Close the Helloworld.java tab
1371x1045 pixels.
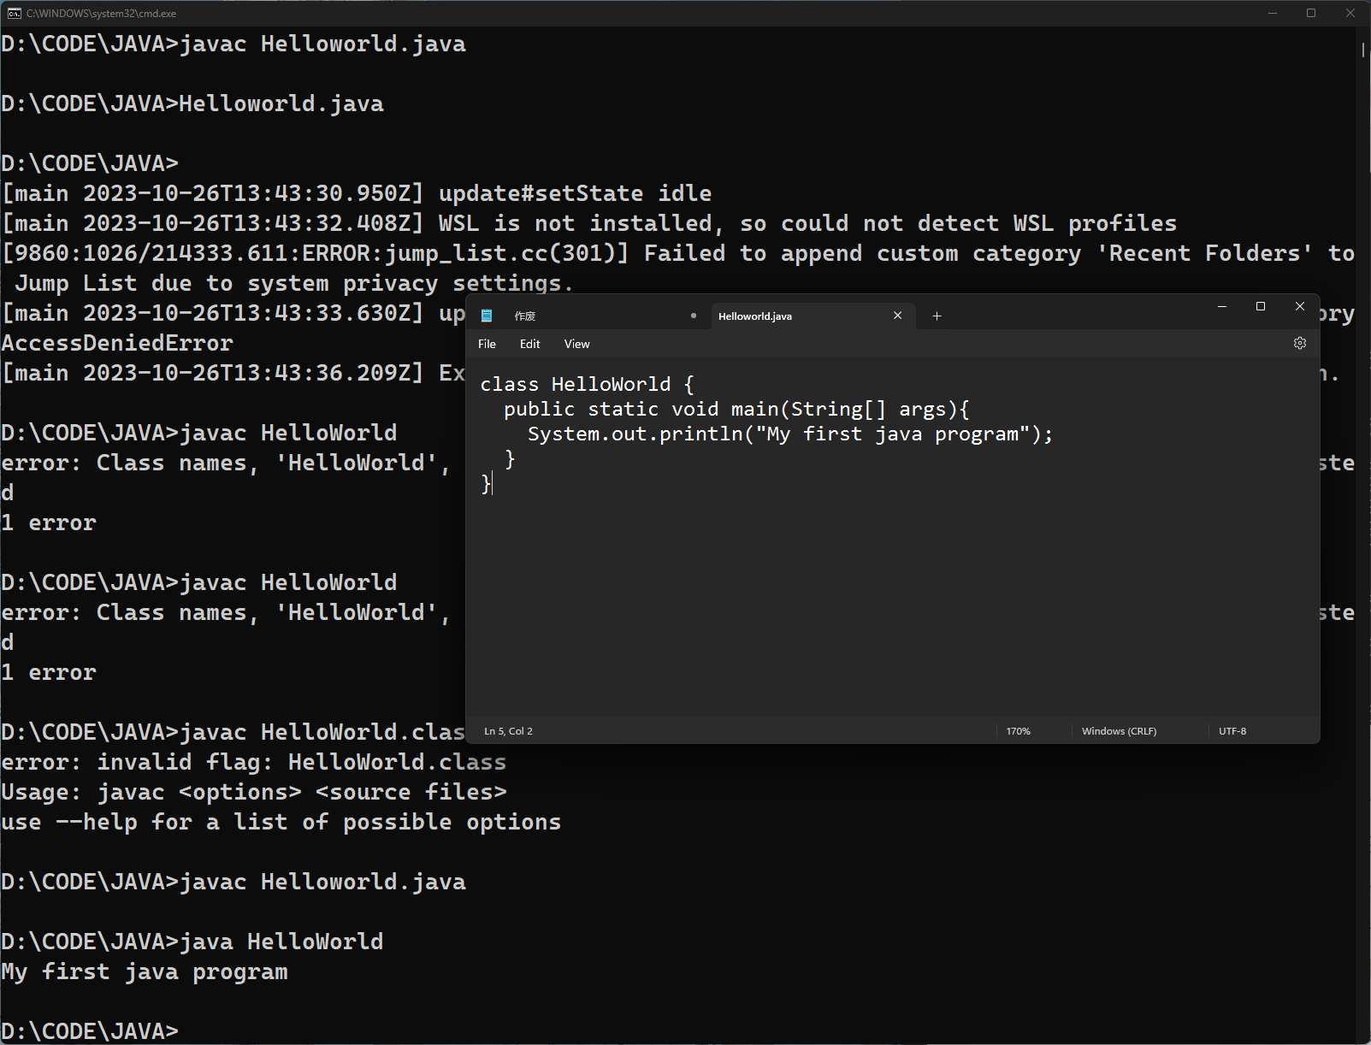click(897, 316)
